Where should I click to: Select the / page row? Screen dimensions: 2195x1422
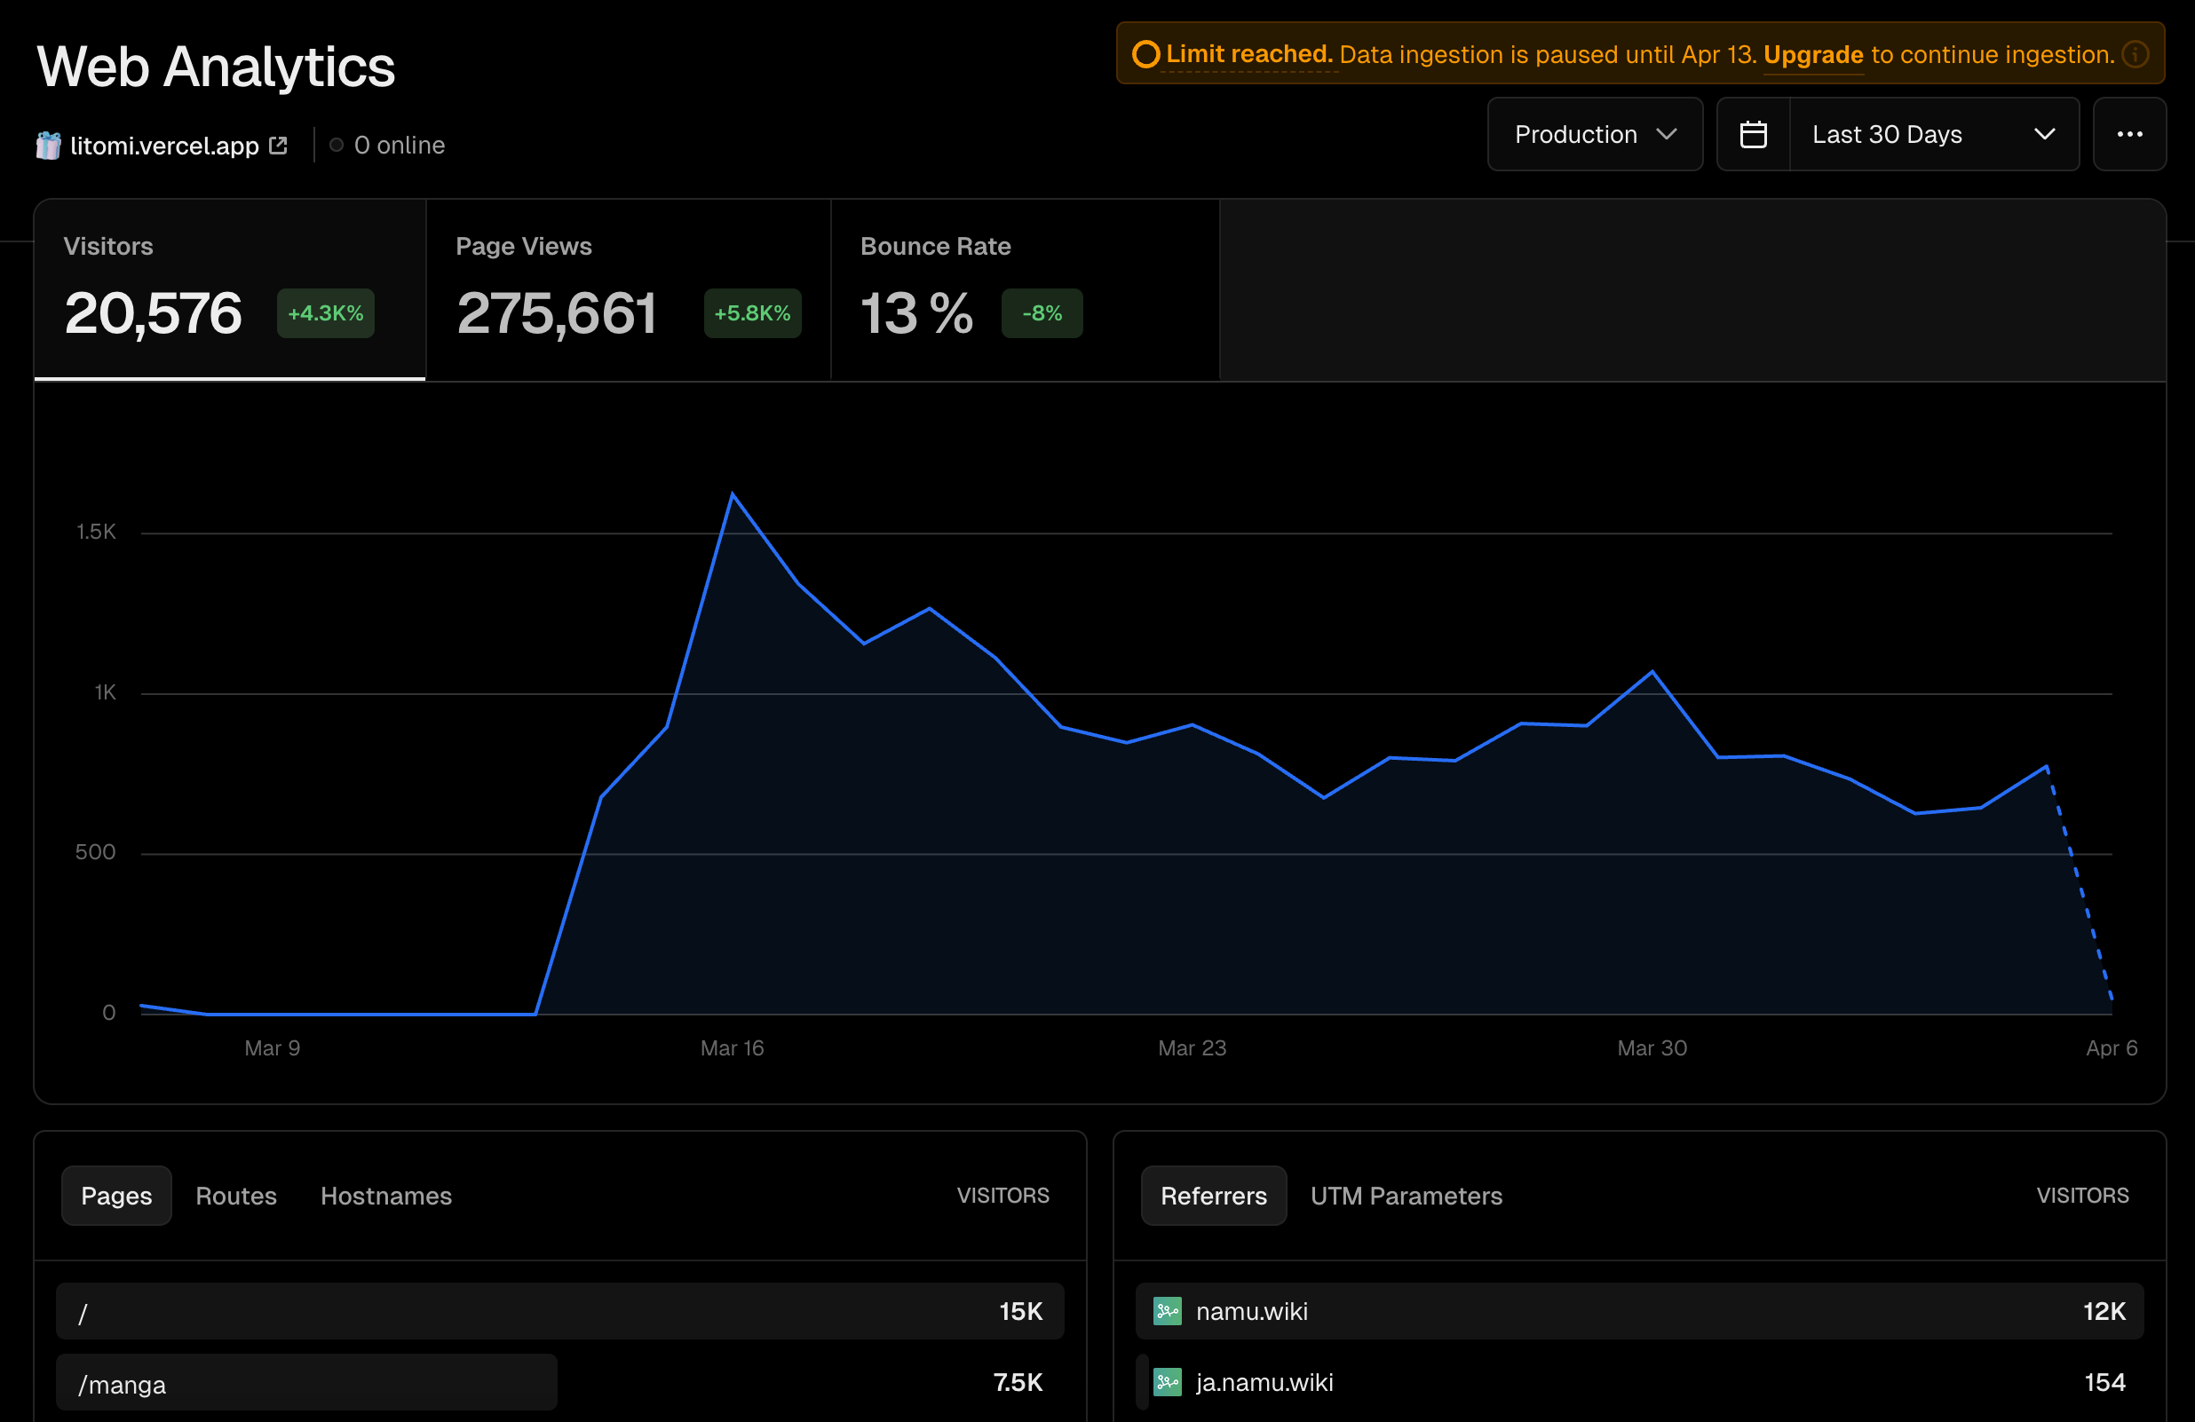[559, 1310]
